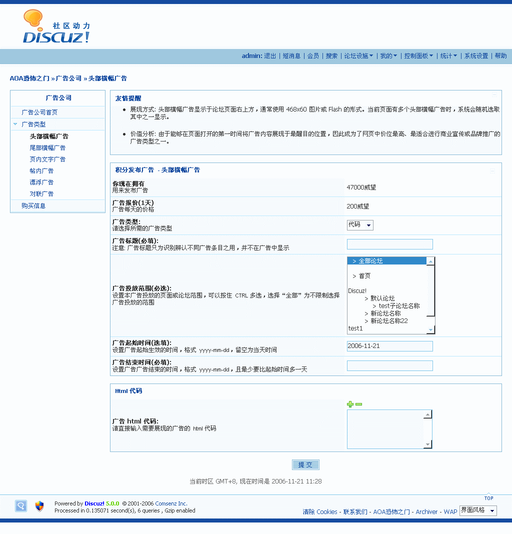Viewport: 512px width, 534px height.
Task: Click the 清除 Cookies link in footer
Action: [x=320, y=512]
